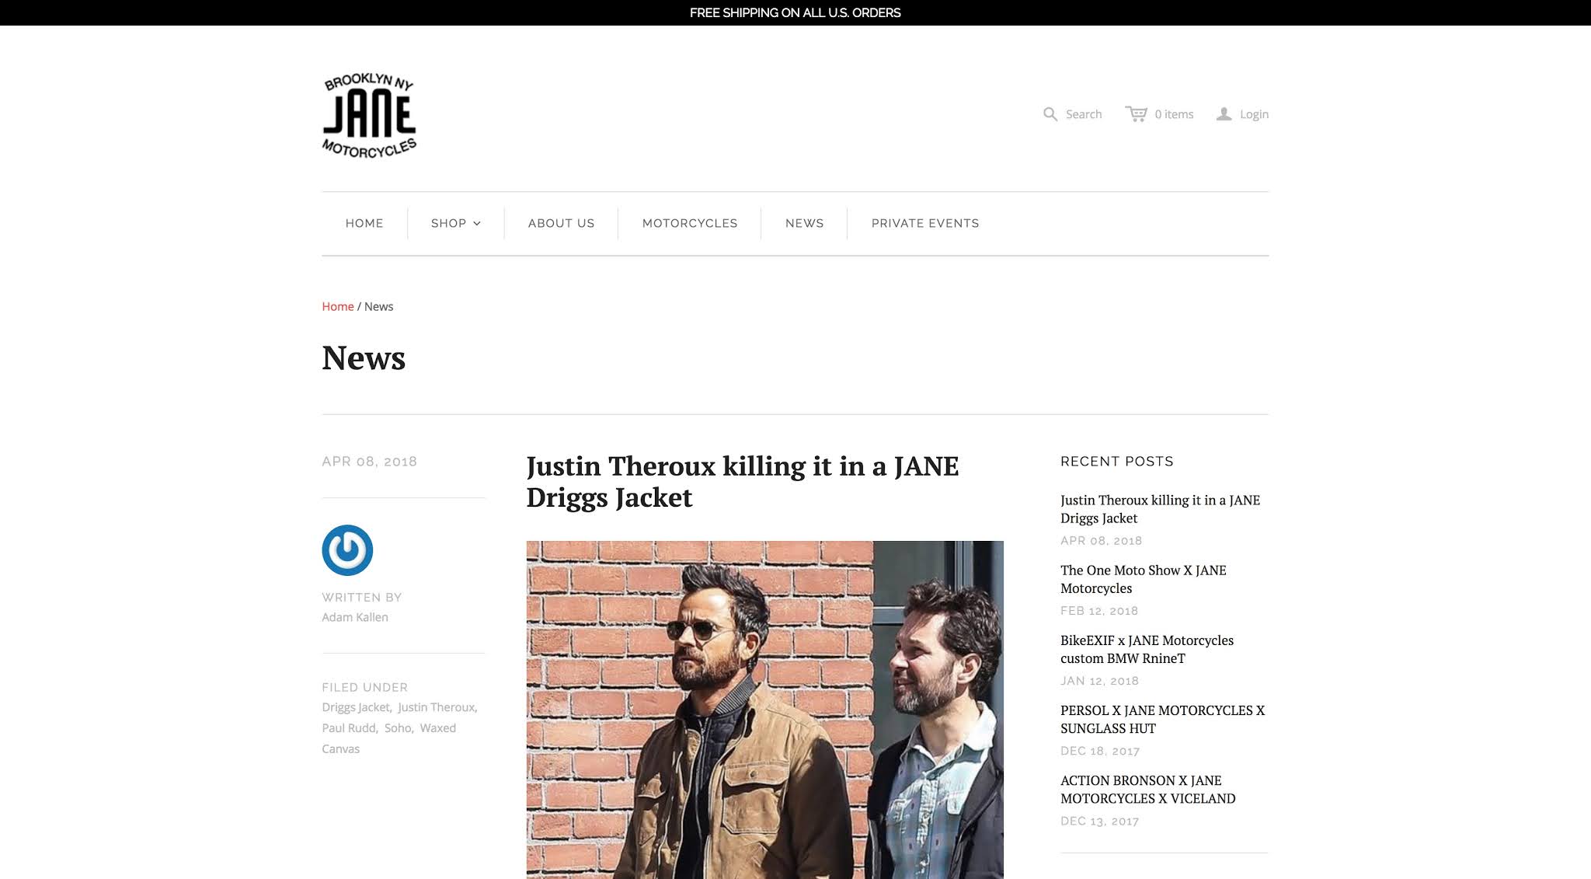Expand the SHOP dropdown chevron

[x=477, y=224]
